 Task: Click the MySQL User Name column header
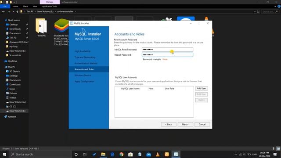pyautogui.click(x=130, y=89)
